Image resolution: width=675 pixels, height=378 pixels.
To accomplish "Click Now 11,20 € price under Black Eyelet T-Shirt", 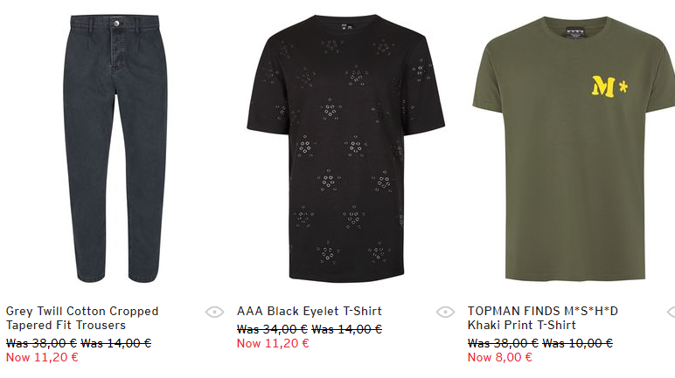I will (x=273, y=343).
